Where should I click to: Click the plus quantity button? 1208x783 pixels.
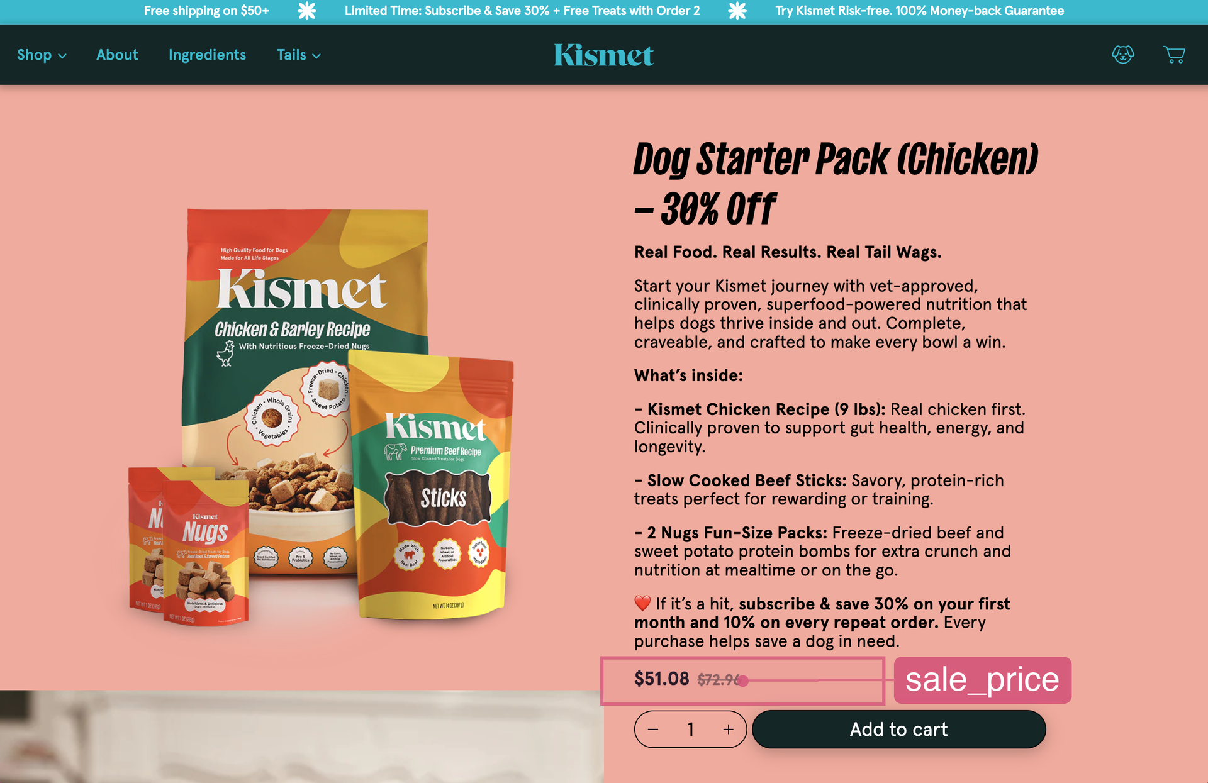pos(728,730)
